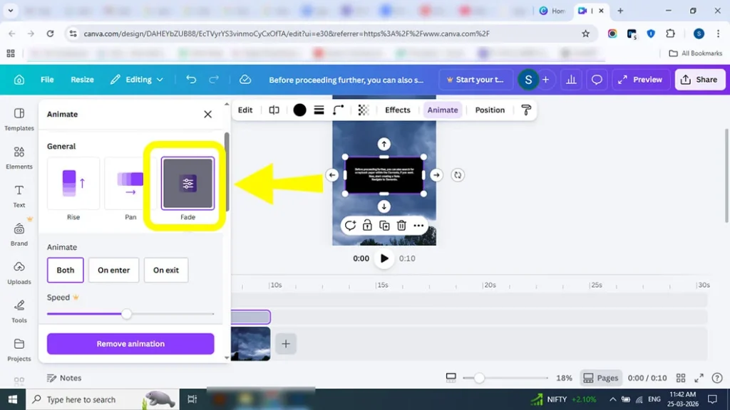Enable Both for animation timing
Image resolution: width=730 pixels, height=410 pixels.
click(65, 270)
